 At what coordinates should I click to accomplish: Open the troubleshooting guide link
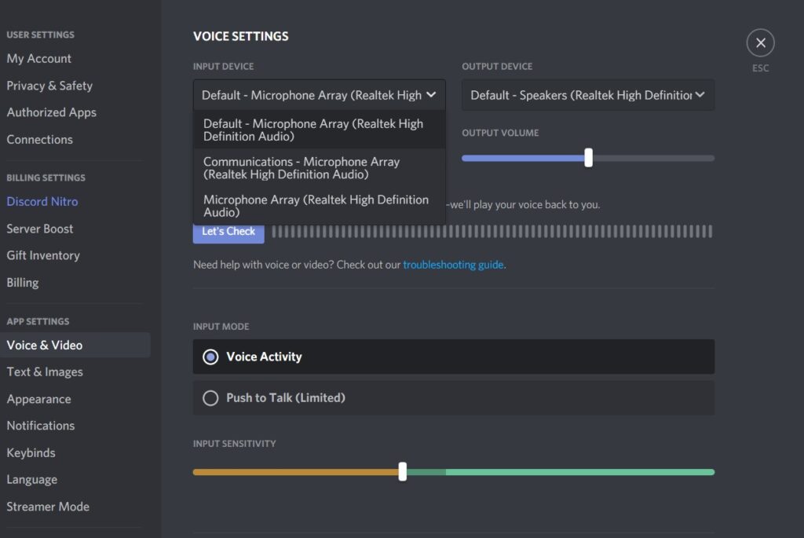tap(453, 265)
